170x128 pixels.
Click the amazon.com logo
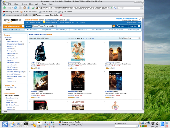coord(13,20)
